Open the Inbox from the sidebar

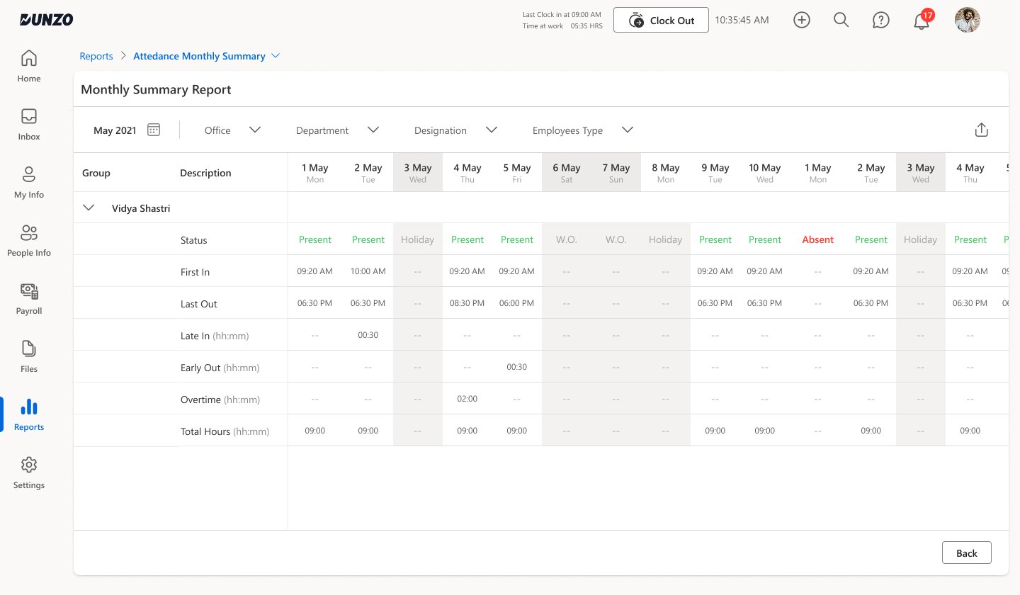pos(28,124)
